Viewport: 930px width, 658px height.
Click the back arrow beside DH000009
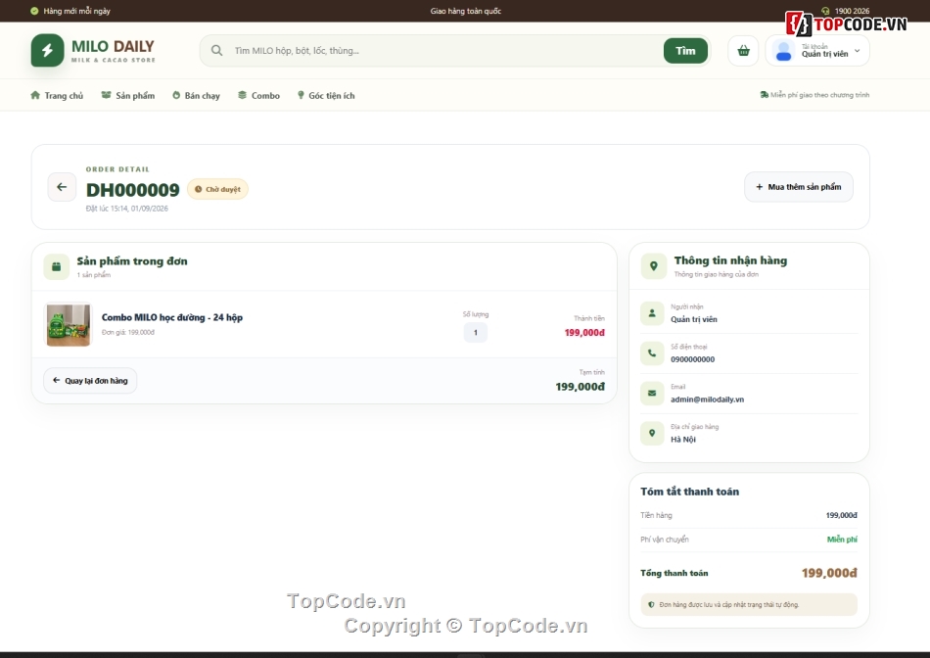click(x=62, y=187)
